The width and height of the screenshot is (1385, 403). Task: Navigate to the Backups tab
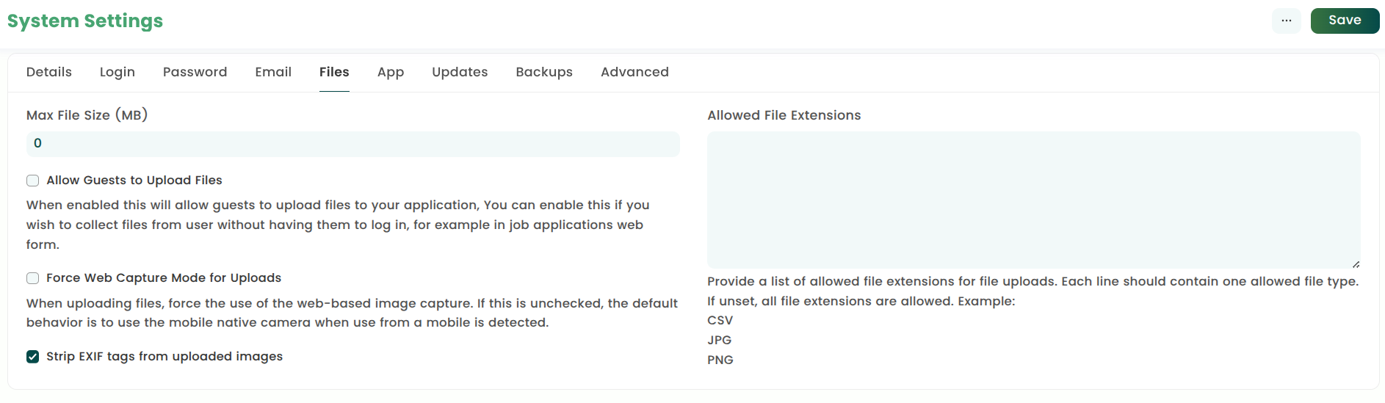pos(544,72)
